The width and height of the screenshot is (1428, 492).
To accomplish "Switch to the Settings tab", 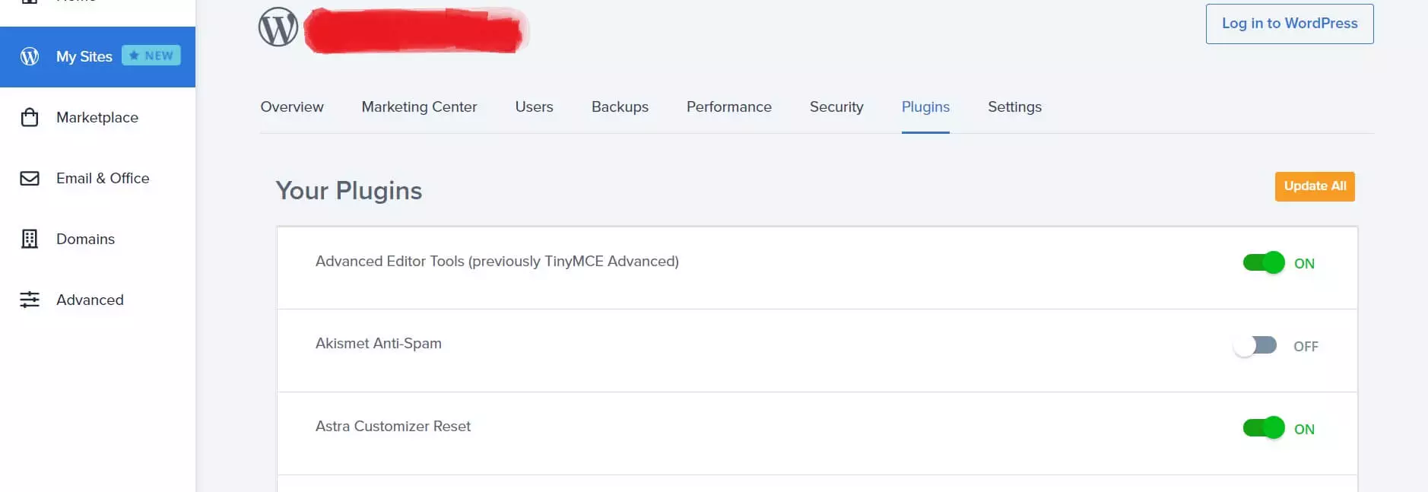I will point(1014,107).
